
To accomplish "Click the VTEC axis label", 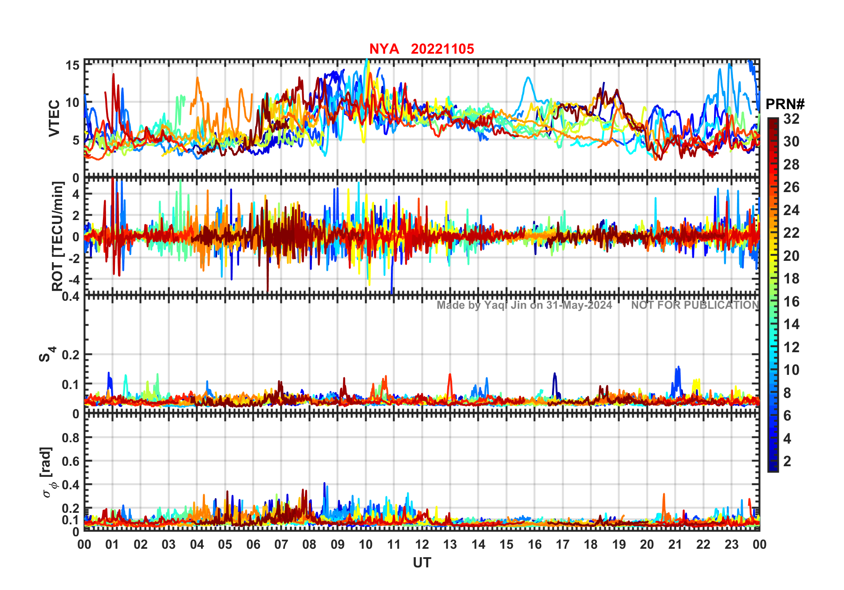I will point(54,118).
